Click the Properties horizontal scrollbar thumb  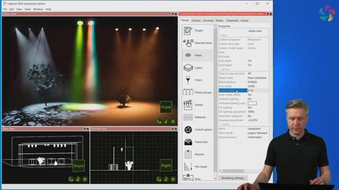[x=233, y=171]
